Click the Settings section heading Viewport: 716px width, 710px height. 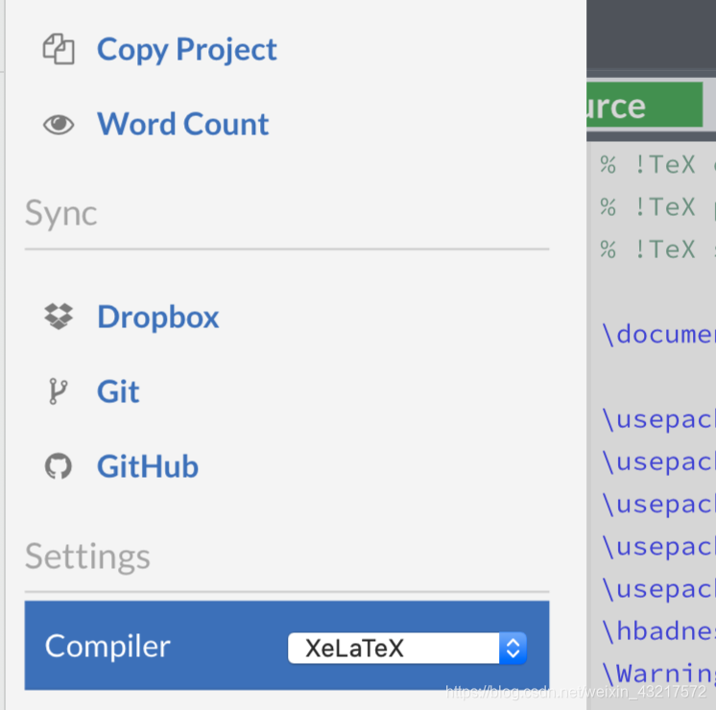coord(87,556)
